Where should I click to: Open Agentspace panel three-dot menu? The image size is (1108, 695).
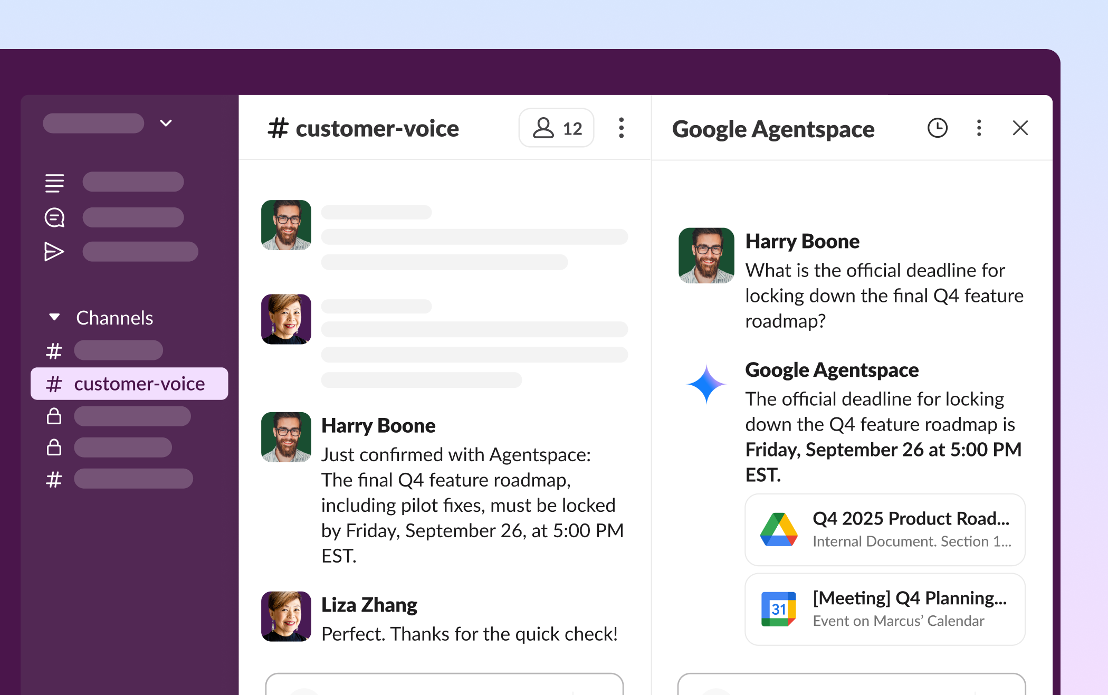pyautogui.click(x=979, y=128)
